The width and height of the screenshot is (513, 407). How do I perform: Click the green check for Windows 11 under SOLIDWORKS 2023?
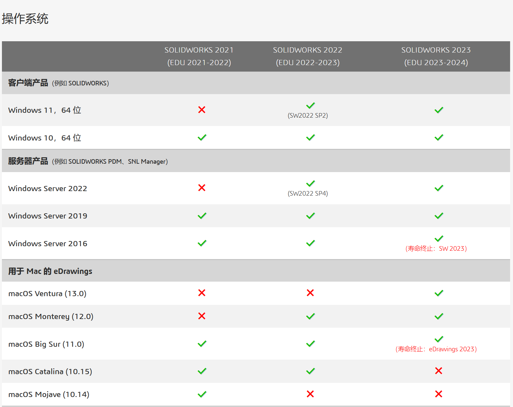[439, 110]
